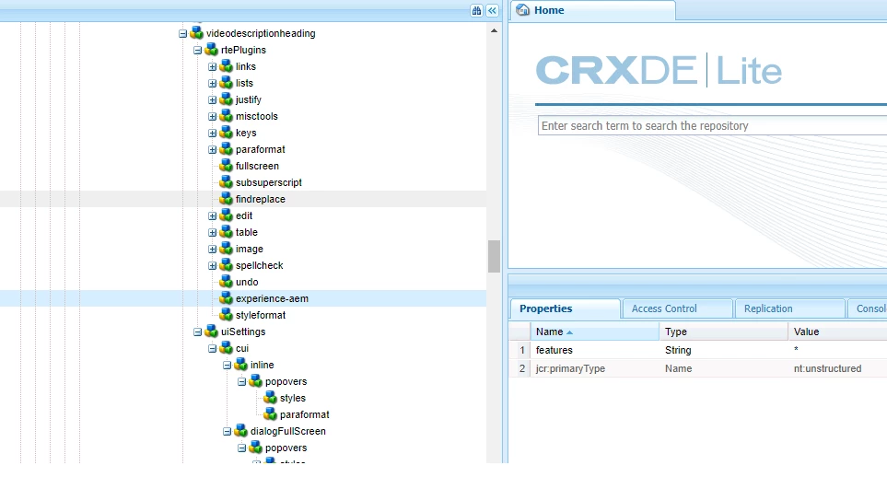This screenshot has width=887, height=477.
Task: Open the Properties tab
Action: [x=565, y=309]
